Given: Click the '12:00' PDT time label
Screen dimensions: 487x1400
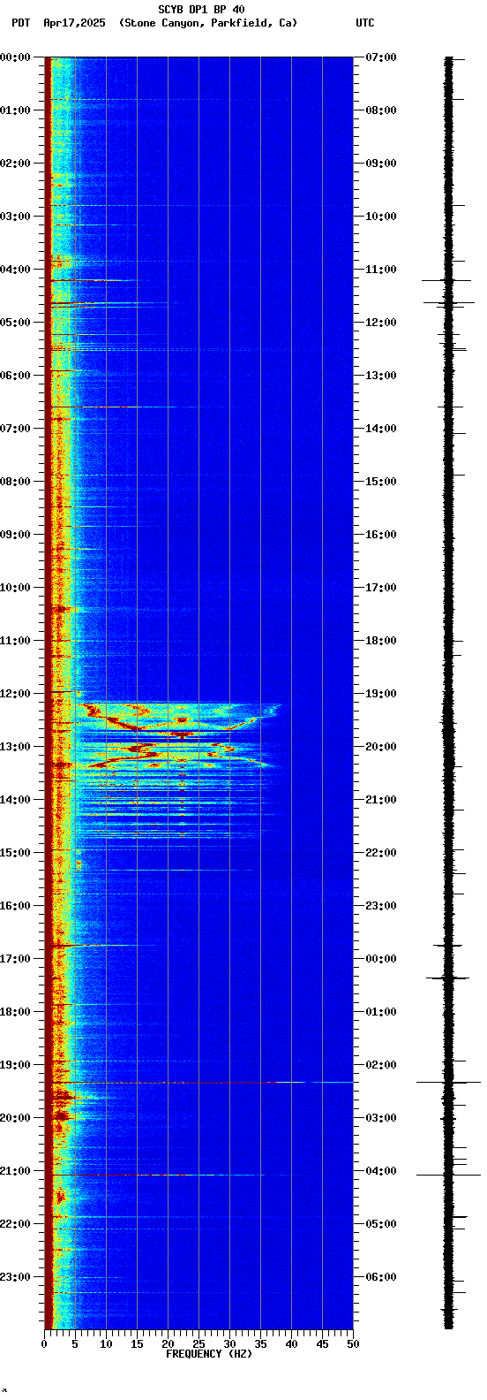Looking at the screenshot, I should pyautogui.click(x=15, y=693).
